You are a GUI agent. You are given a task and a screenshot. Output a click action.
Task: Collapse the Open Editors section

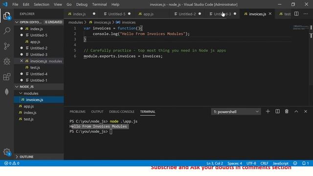39,22
